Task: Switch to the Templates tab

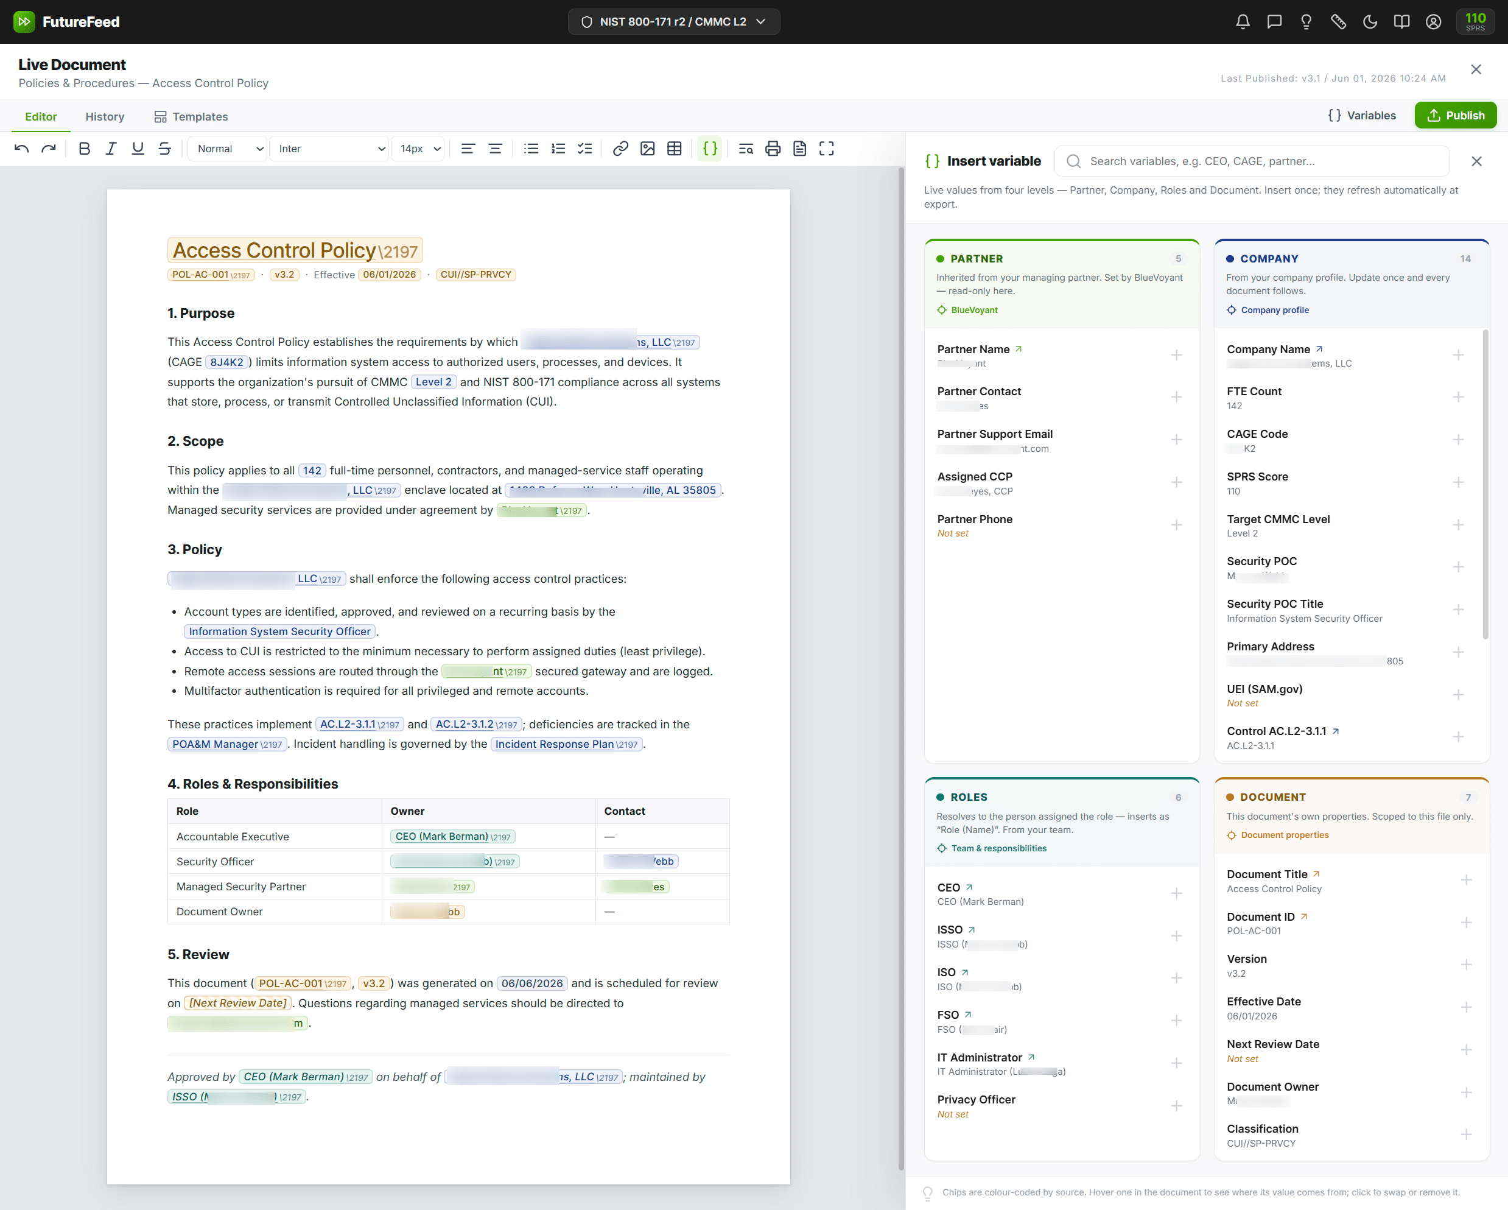Action: [191, 117]
